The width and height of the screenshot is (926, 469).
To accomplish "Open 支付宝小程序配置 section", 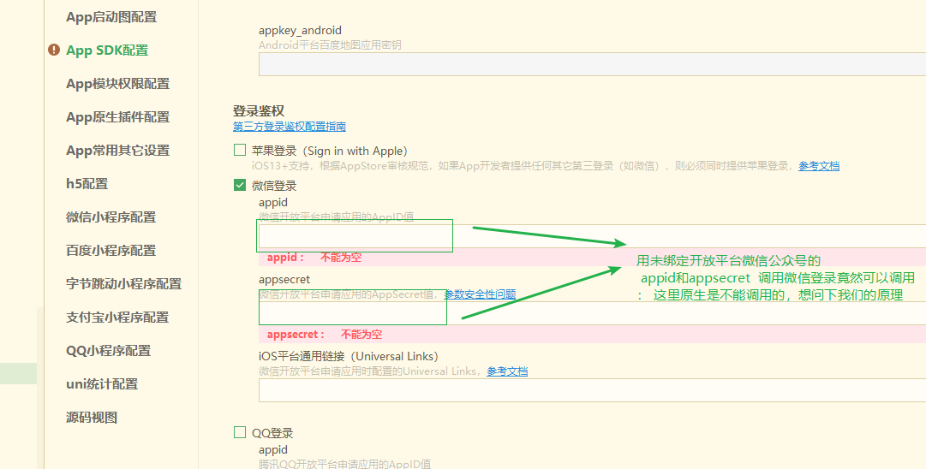I will pos(117,318).
